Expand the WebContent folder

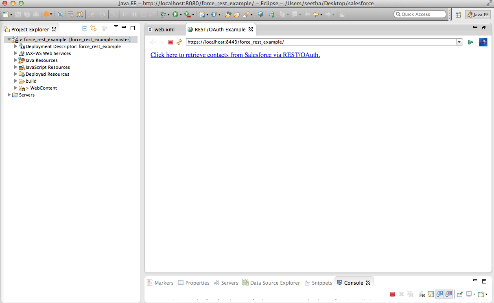click(16, 88)
